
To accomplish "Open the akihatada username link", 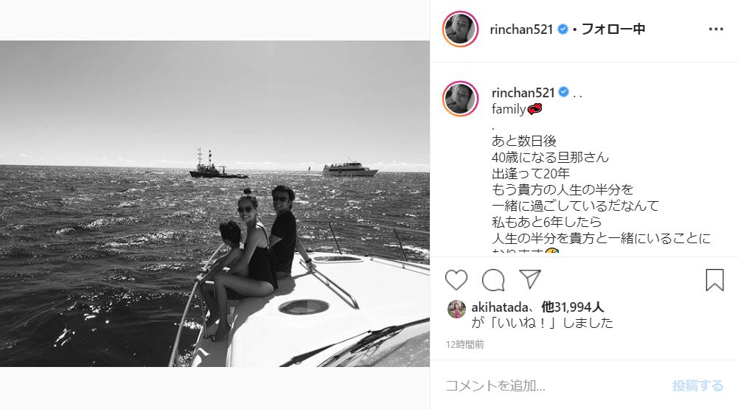I will (499, 307).
